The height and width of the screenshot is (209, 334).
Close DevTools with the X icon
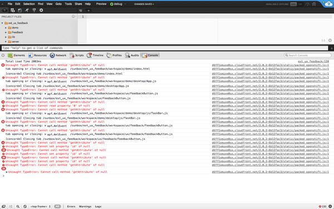pyautogui.click(x=3, y=55)
